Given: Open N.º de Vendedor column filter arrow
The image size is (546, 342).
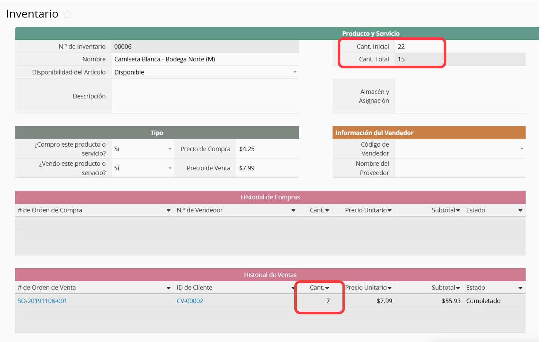Looking at the screenshot, I should point(293,211).
